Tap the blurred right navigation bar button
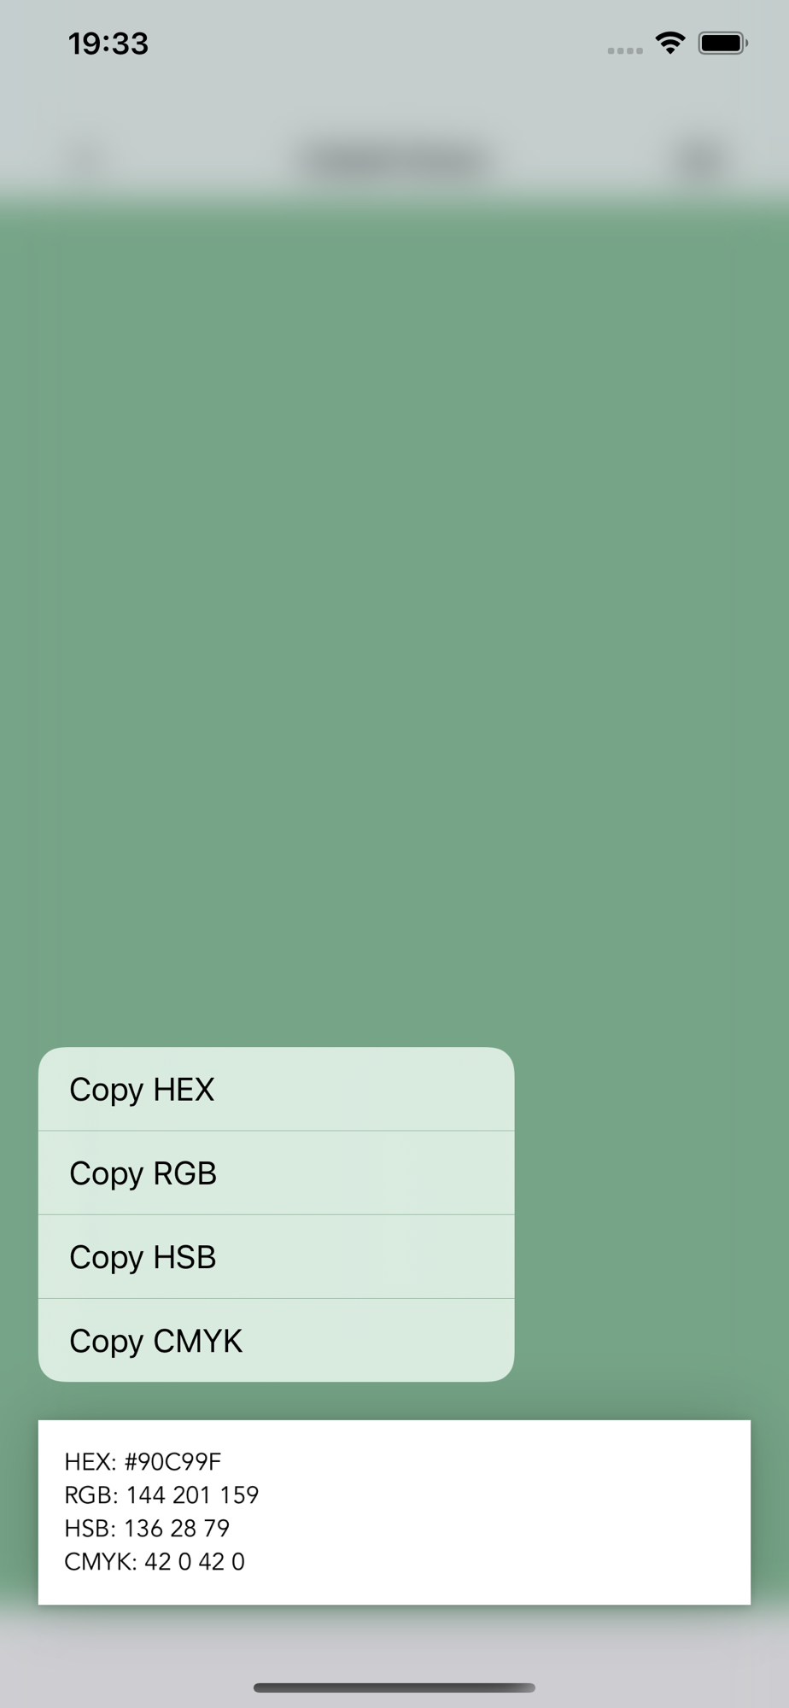Viewport: 789px width, 1708px height. pos(702,160)
